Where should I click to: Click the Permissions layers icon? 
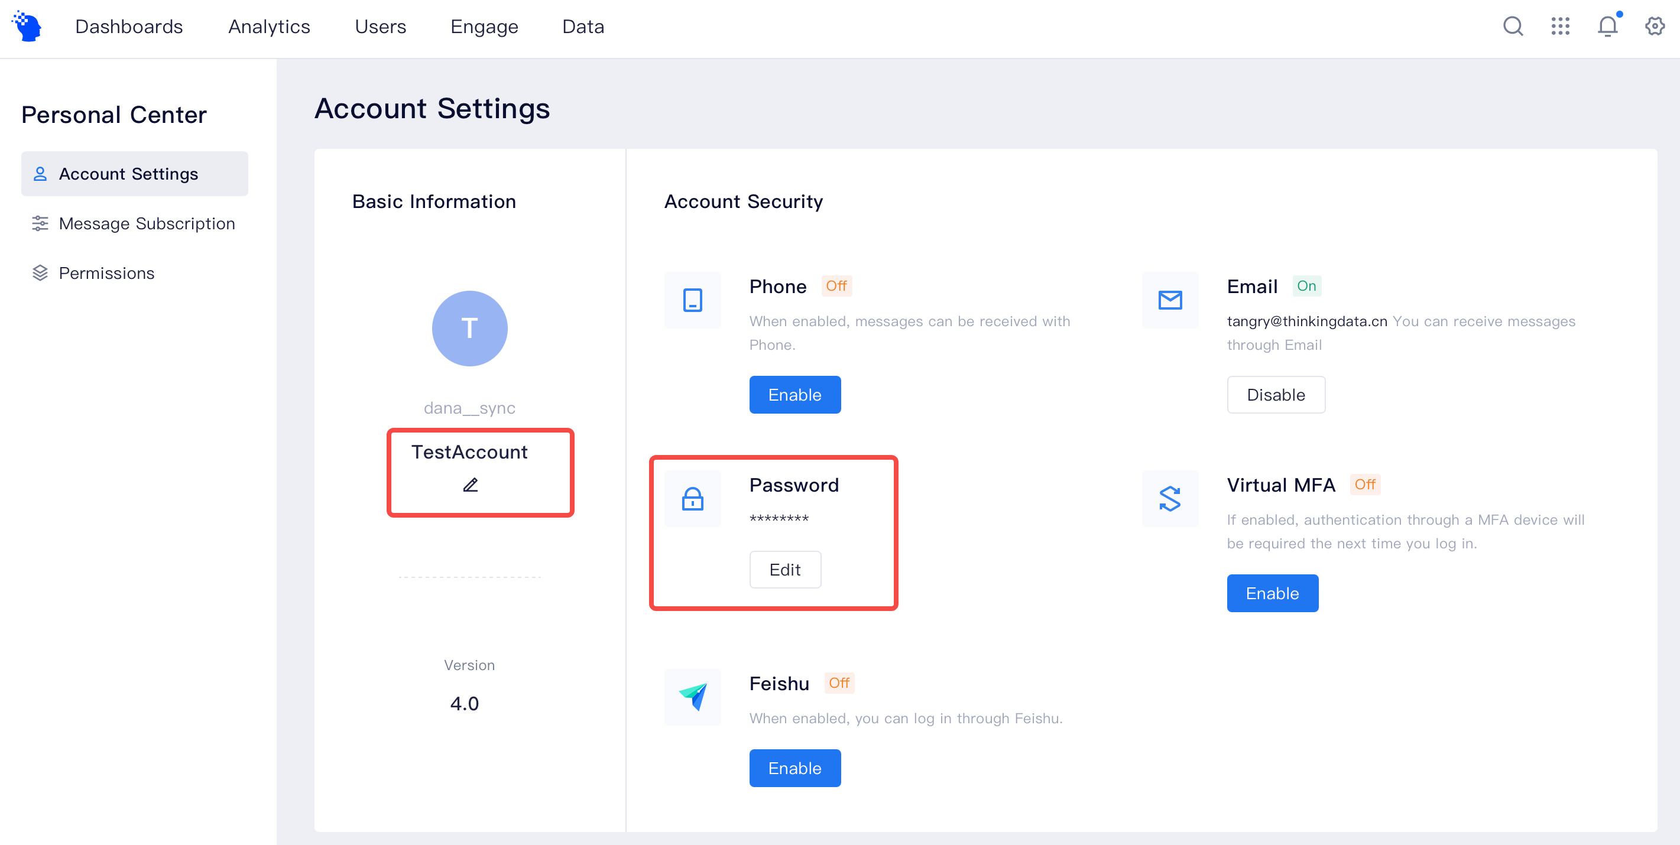[x=40, y=273]
